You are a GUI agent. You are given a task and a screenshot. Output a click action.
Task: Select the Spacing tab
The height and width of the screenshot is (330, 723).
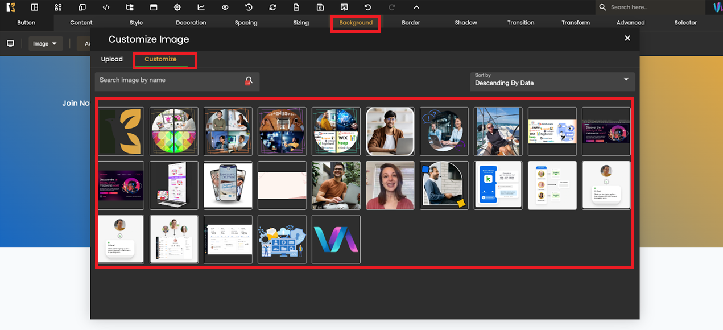click(x=246, y=23)
